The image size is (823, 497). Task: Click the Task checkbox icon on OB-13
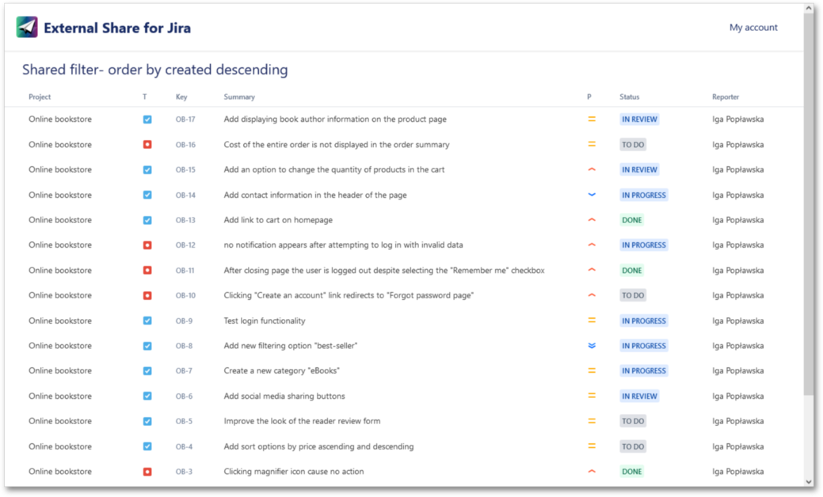click(146, 220)
